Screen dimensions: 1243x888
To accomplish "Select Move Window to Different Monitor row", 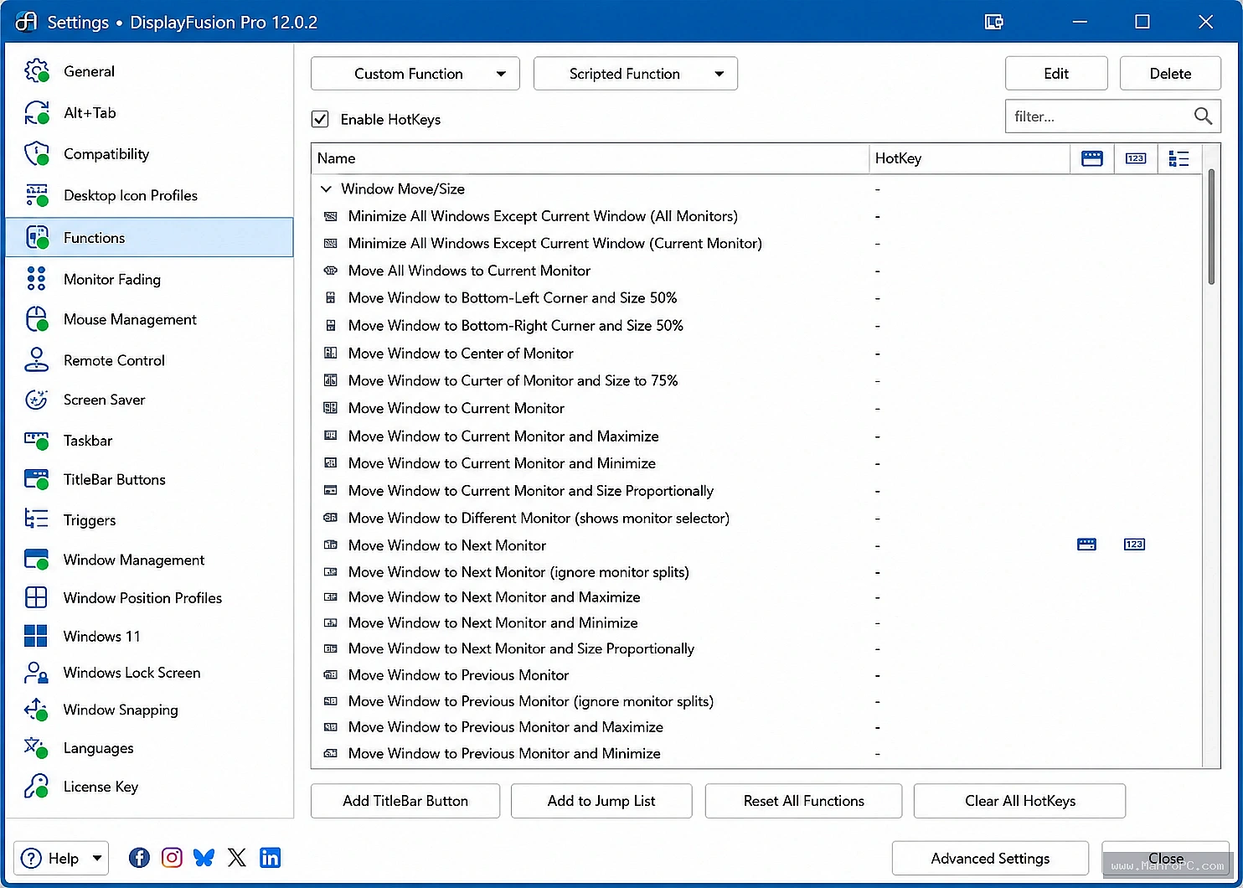I will point(757,519).
